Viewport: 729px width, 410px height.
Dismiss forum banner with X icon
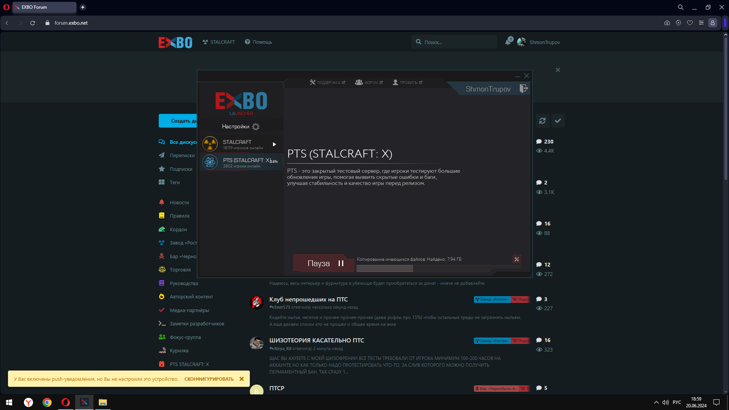pyautogui.click(x=558, y=70)
